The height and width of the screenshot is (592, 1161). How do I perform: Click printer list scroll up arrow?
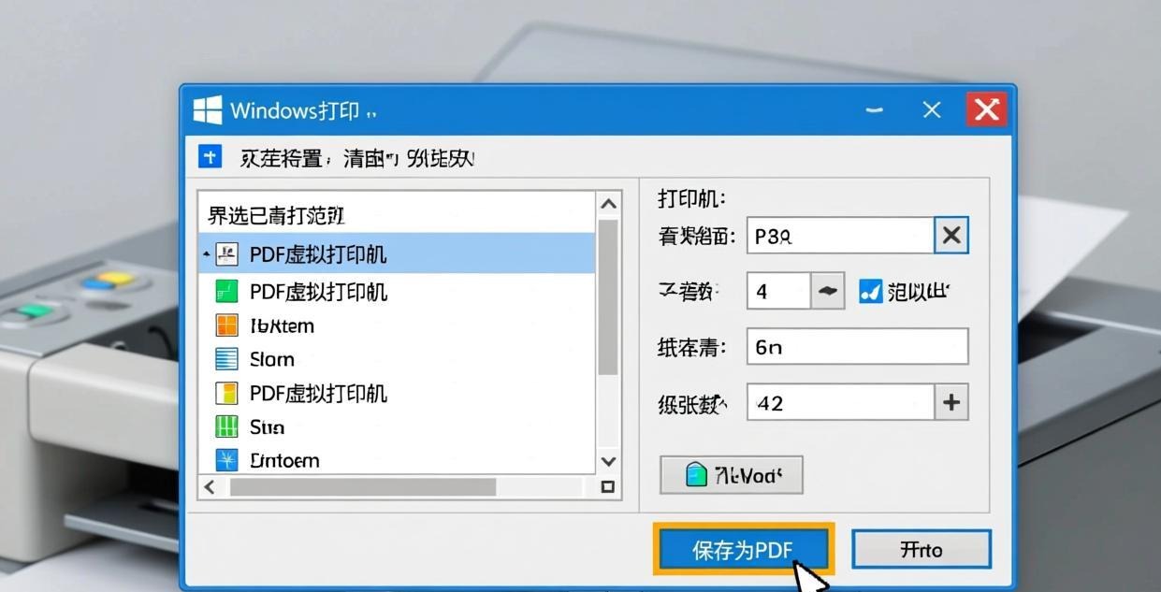tap(608, 204)
